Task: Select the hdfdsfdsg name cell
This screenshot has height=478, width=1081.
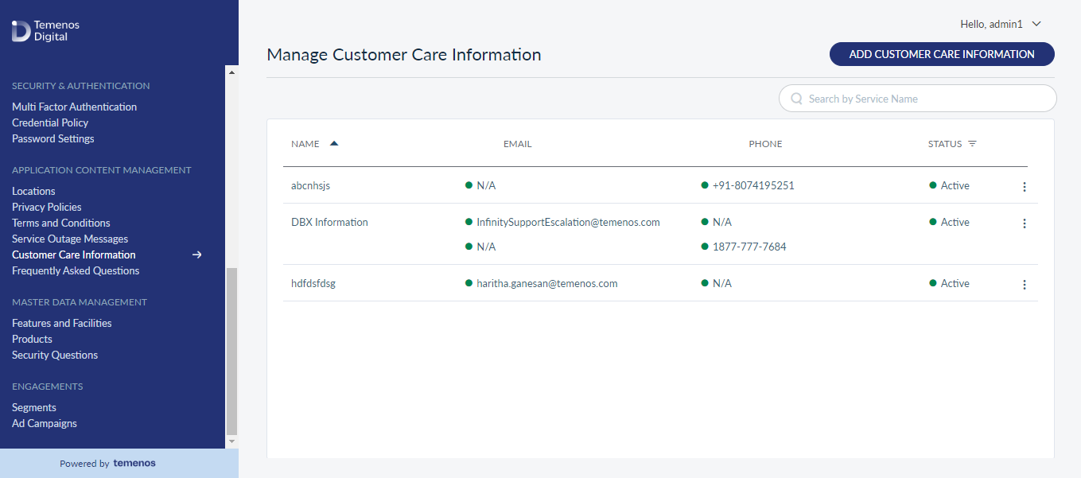Action: (x=313, y=283)
